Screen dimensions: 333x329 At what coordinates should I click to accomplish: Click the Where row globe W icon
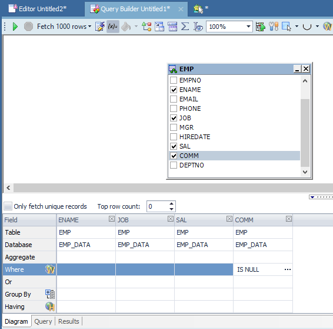(x=50, y=269)
